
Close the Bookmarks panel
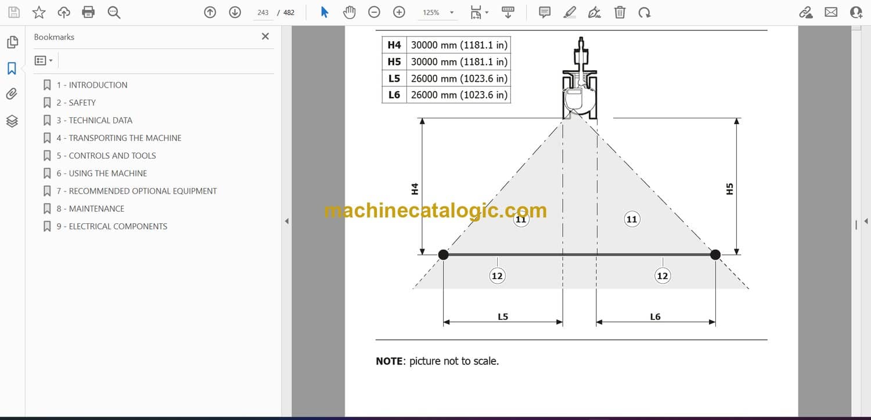point(265,37)
